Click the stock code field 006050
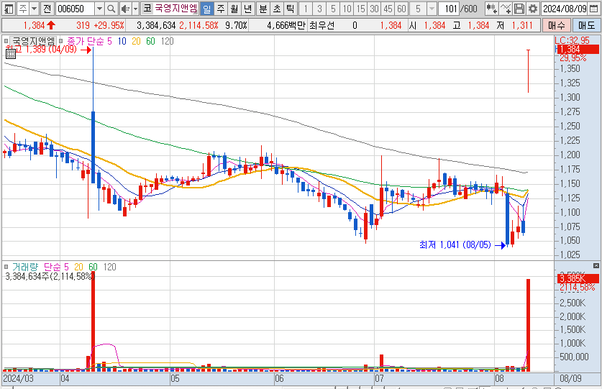 pos(75,9)
